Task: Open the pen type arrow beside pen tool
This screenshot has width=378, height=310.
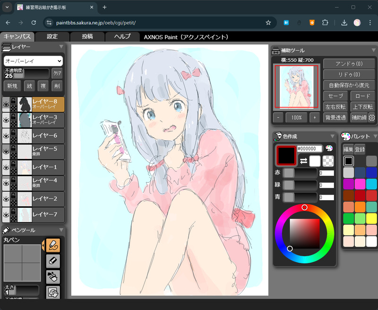Action: pyautogui.click(x=43, y=245)
